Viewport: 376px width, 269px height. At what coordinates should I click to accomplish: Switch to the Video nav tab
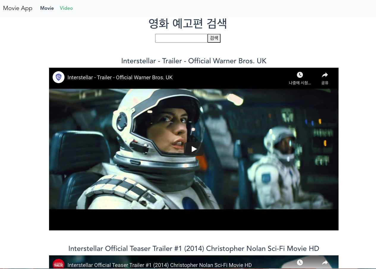coord(66,8)
